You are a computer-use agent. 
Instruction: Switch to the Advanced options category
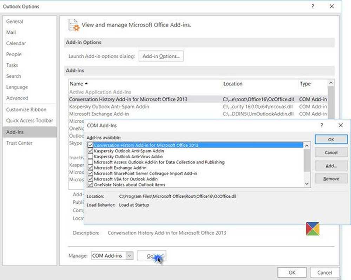pos(17,98)
